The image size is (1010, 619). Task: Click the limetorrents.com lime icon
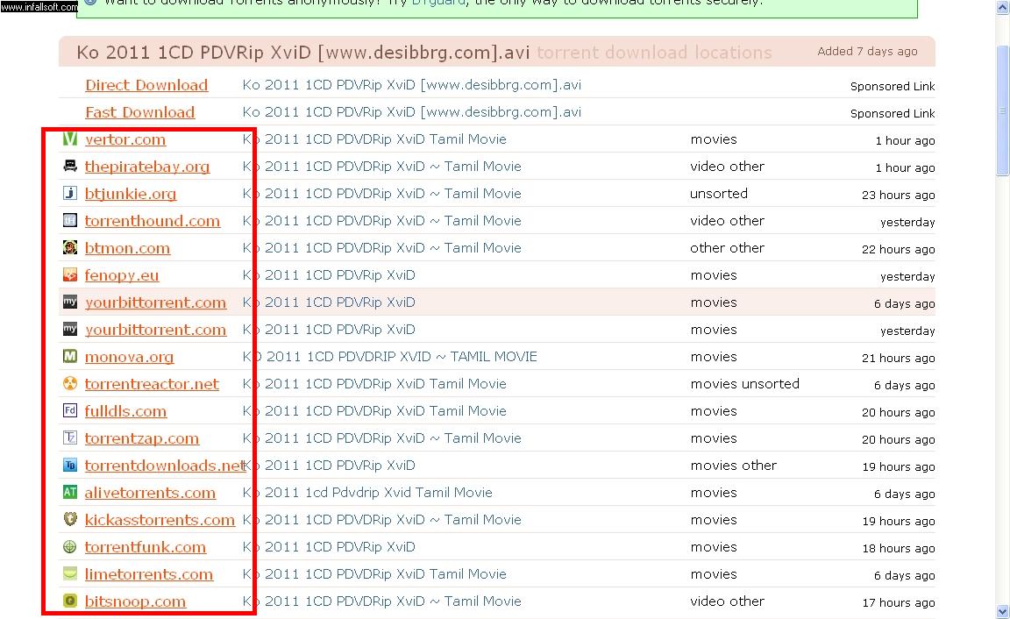(69, 574)
